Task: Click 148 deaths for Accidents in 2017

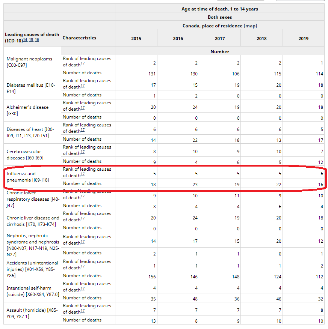Action: pyautogui.click(x=236, y=277)
